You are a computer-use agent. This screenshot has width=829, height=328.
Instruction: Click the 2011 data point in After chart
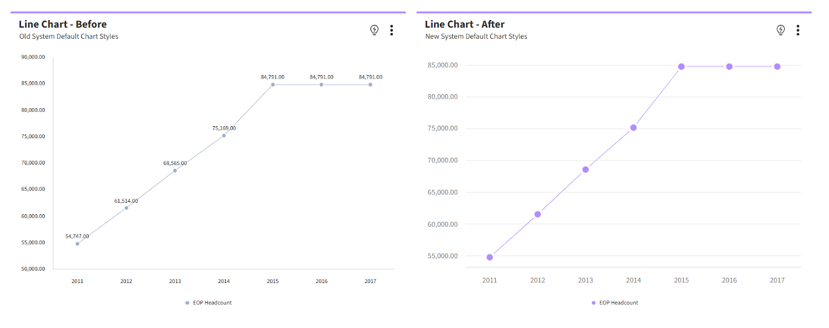point(490,257)
